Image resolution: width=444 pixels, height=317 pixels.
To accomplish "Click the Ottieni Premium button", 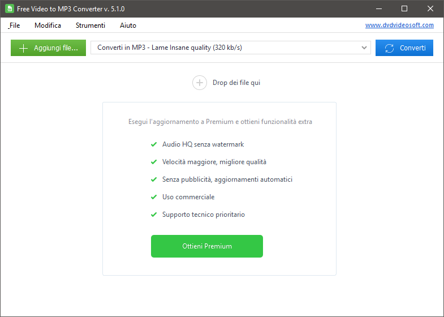I will click(206, 246).
